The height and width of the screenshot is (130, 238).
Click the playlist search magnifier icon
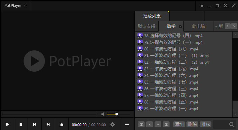tap(232, 124)
